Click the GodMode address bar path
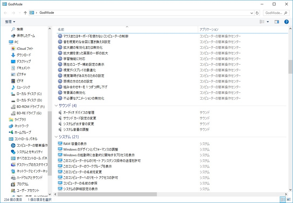 point(47,13)
